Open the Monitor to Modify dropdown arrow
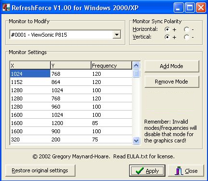The height and width of the screenshot is (181, 208). [x=117, y=35]
